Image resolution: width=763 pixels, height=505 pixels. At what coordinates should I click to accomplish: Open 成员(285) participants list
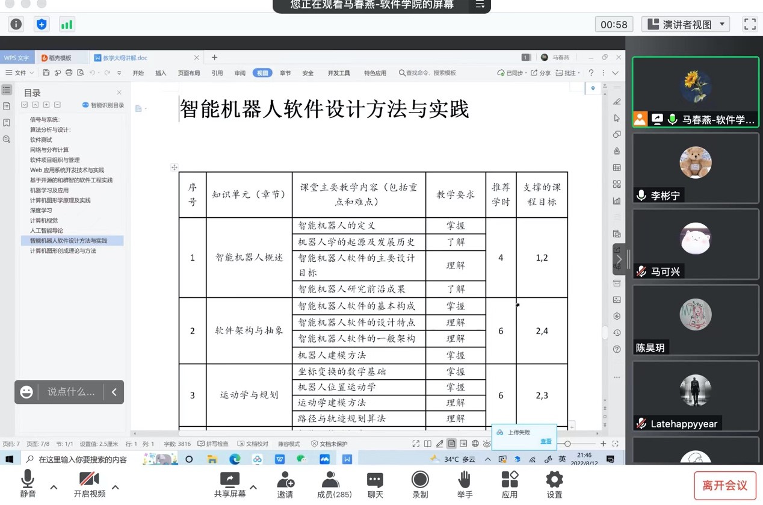[330, 484]
